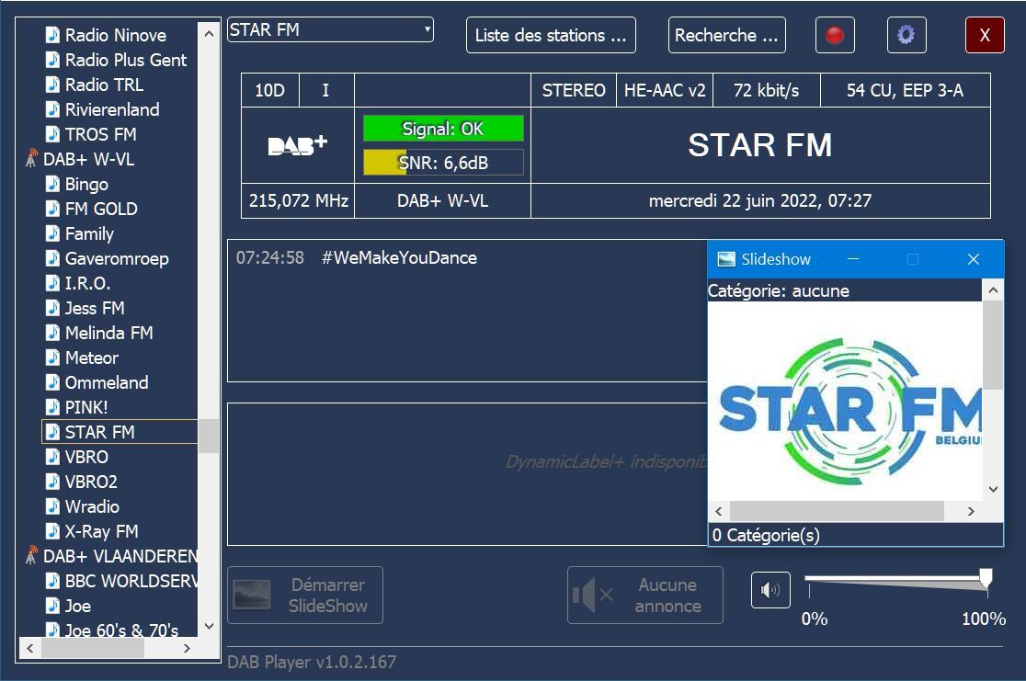Image resolution: width=1026 pixels, height=681 pixels.
Task: Select Rivierenland station
Action: pyautogui.click(x=112, y=109)
